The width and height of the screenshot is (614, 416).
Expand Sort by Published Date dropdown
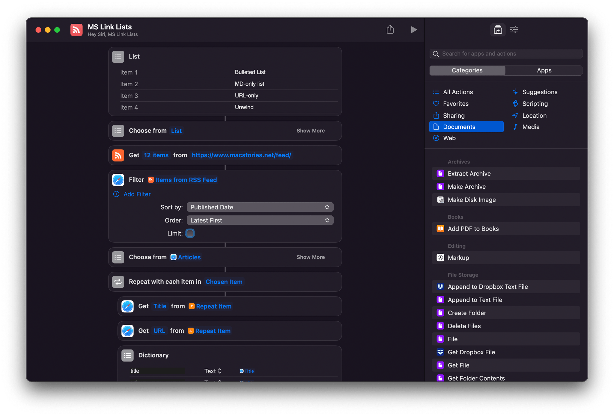(259, 207)
